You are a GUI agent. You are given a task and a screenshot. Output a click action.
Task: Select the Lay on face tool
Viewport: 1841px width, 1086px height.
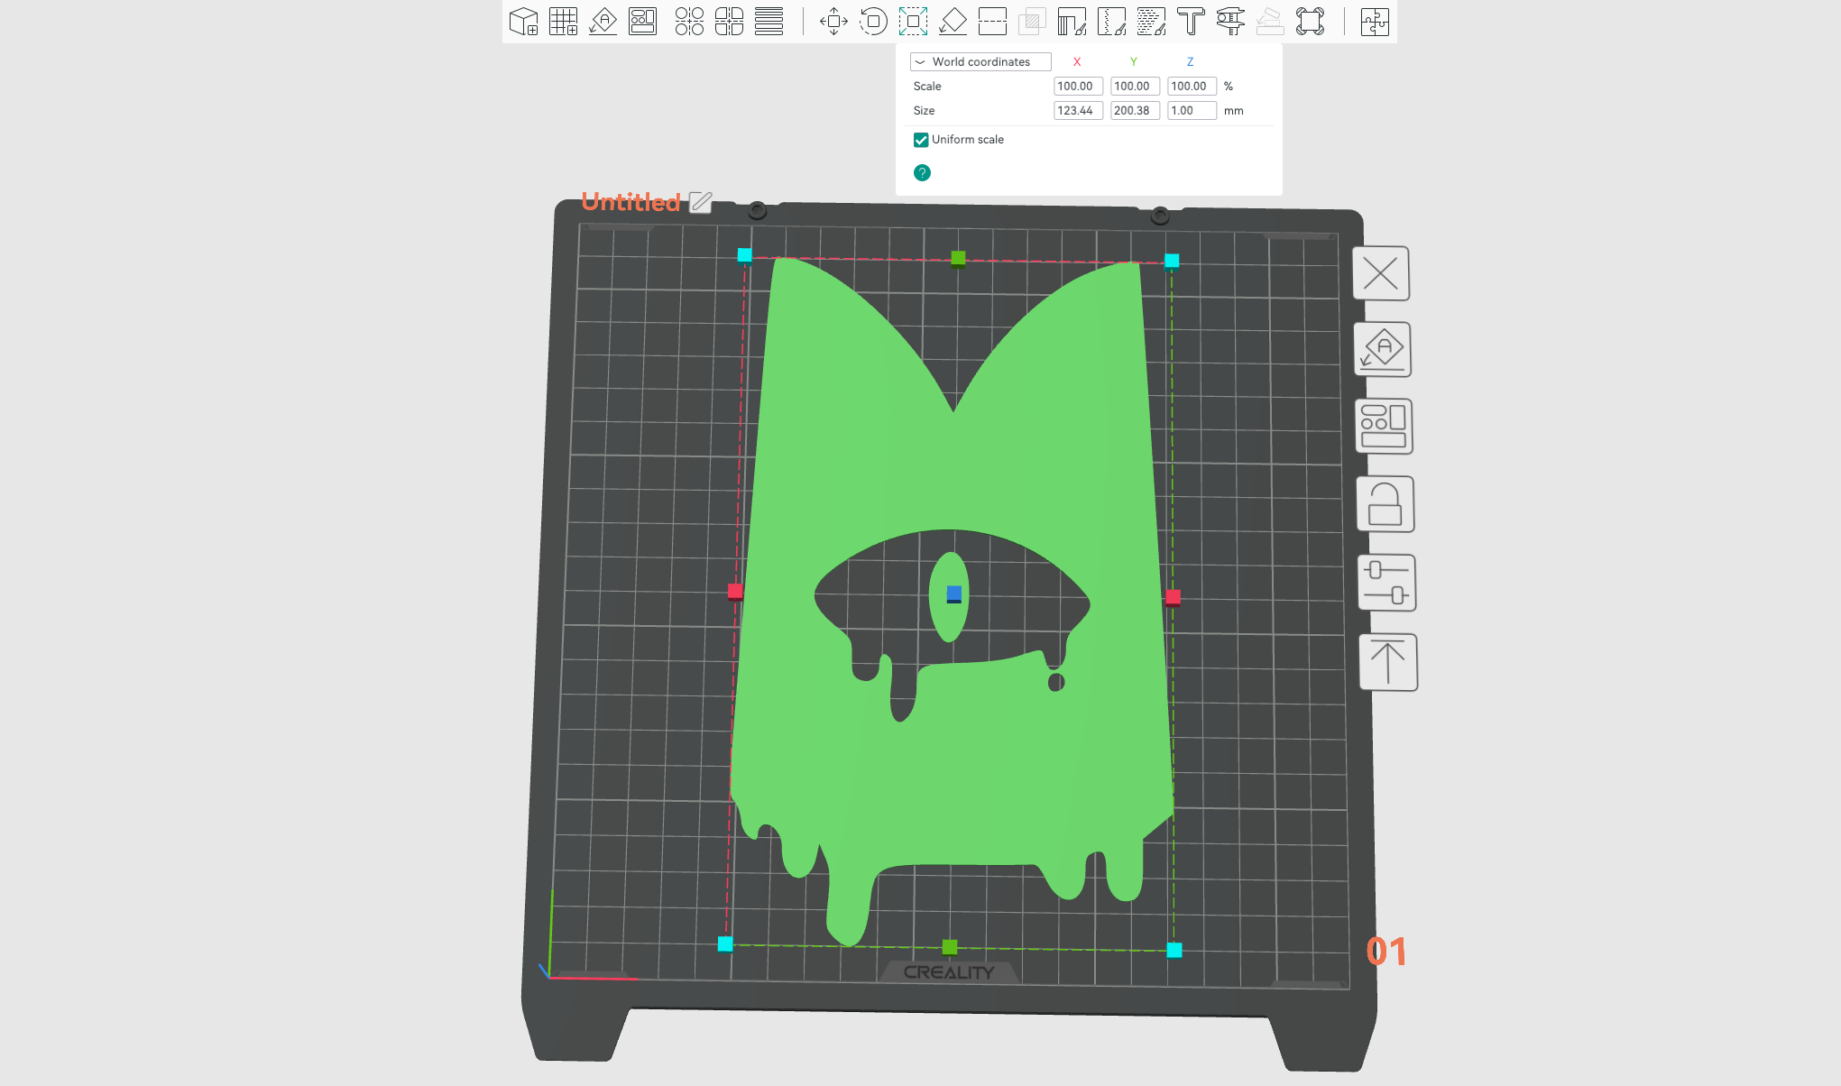tap(953, 22)
